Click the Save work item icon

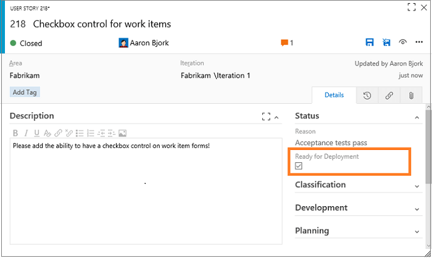370,43
